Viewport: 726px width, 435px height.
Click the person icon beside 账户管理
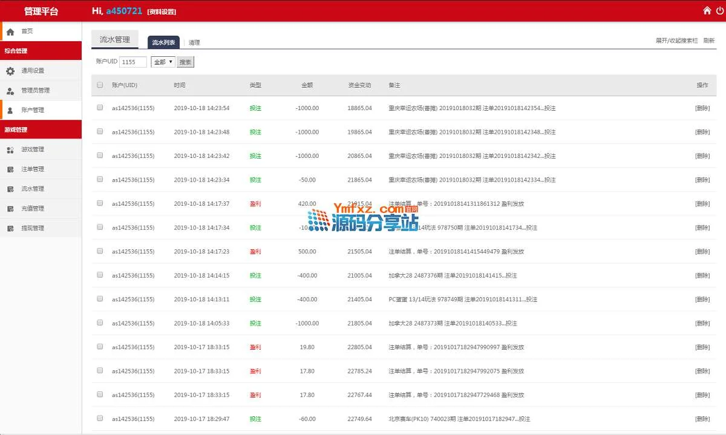pos(10,110)
